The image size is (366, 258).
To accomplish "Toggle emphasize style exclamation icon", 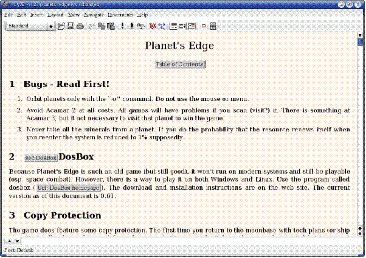I will tap(122, 26).
